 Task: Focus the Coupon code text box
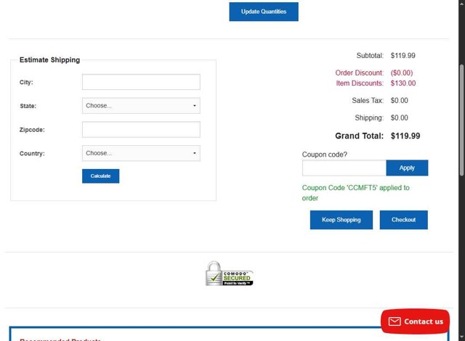pyautogui.click(x=344, y=168)
